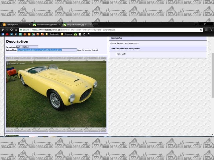Open the LinkedIn bookmark icon
The image size is (214, 160).
coord(11,34)
